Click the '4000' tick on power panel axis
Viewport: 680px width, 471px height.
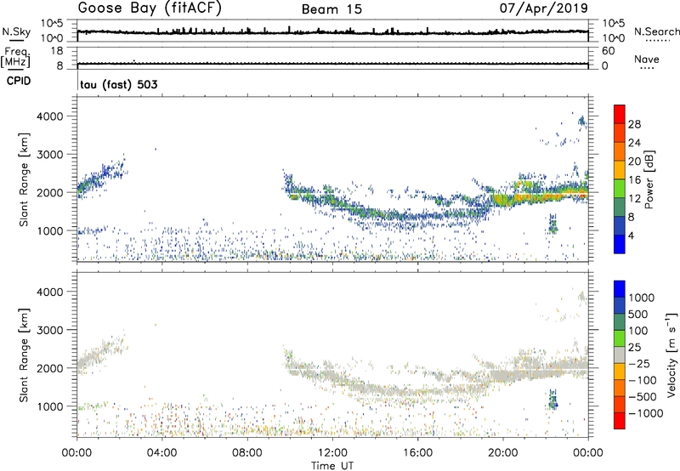point(49,116)
